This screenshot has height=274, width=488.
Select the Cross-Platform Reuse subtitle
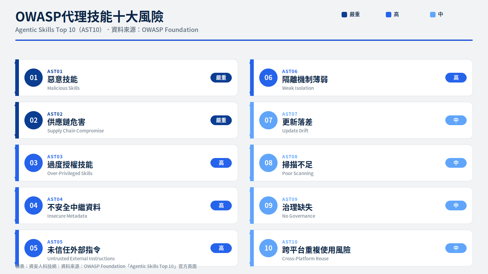coord(305,258)
